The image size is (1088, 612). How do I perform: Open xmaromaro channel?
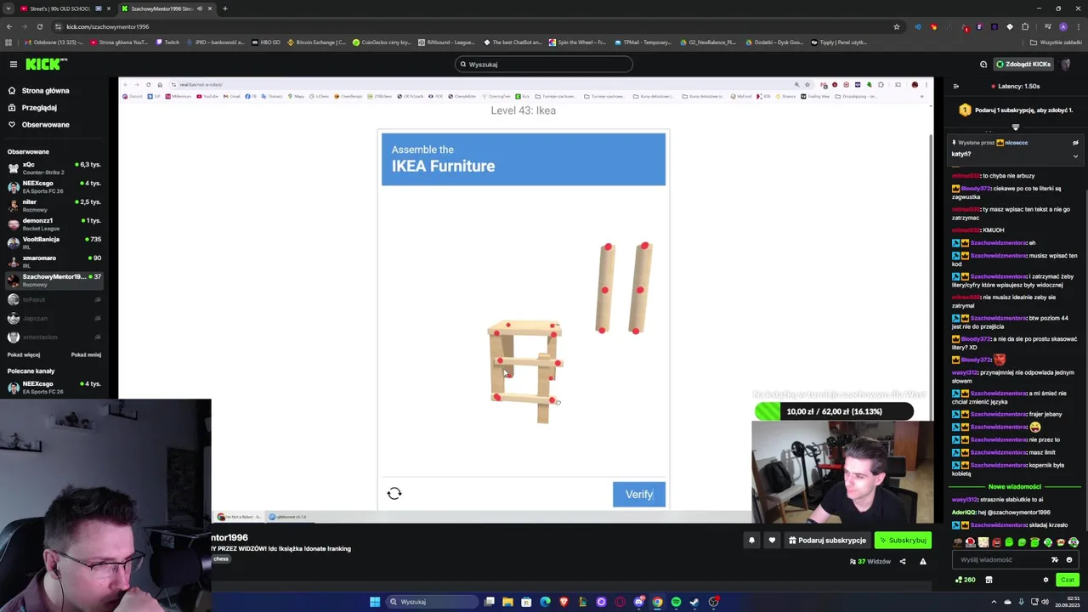[x=54, y=261]
